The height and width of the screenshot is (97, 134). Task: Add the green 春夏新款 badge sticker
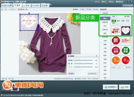pos(126,51)
